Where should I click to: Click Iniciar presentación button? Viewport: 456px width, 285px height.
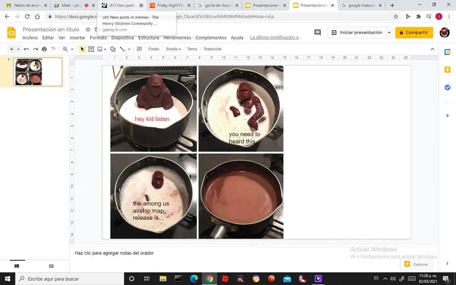(357, 32)
